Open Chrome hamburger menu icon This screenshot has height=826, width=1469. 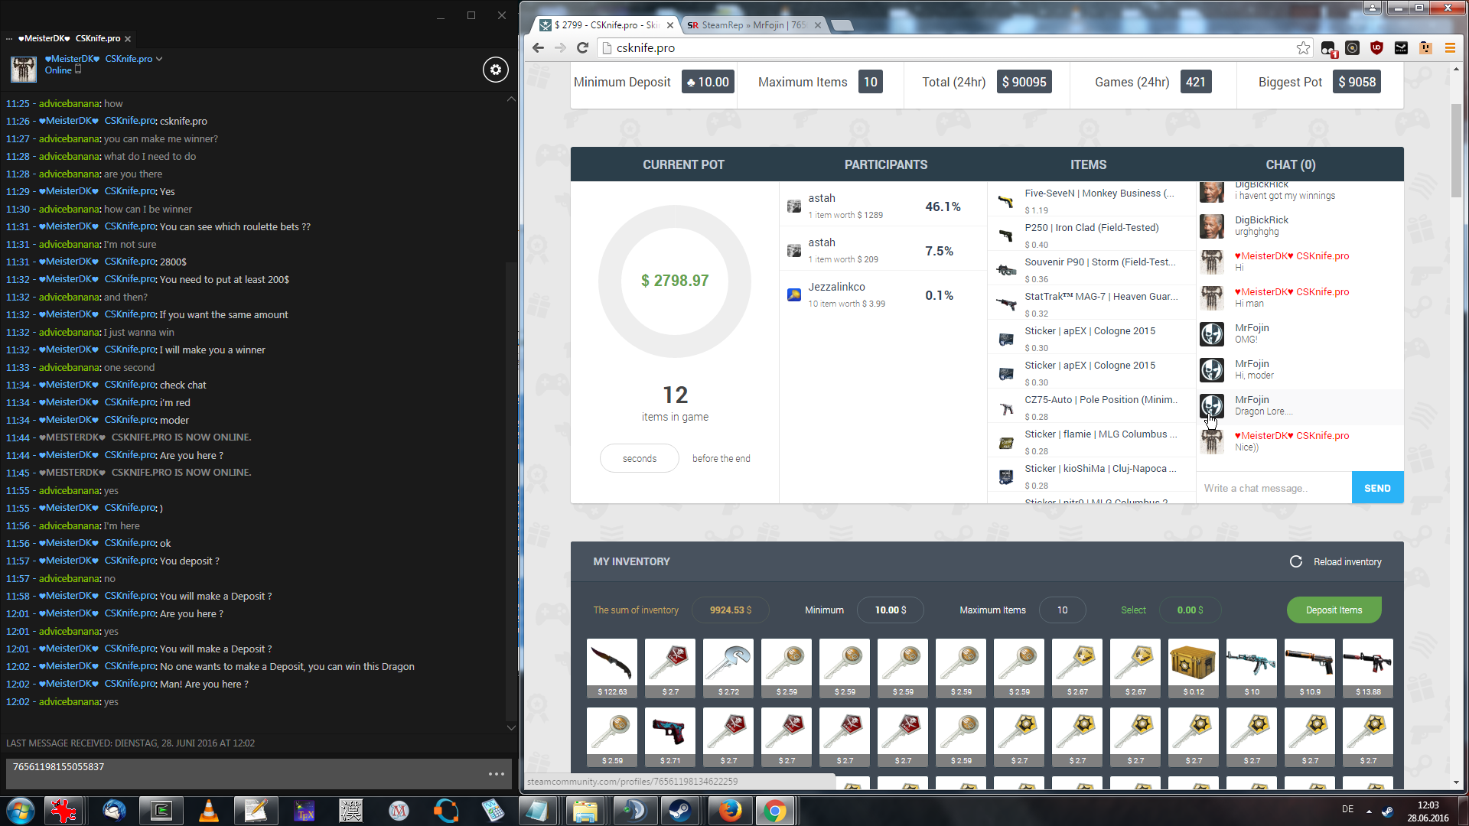pyautogui.click(x=1449, y=47)
